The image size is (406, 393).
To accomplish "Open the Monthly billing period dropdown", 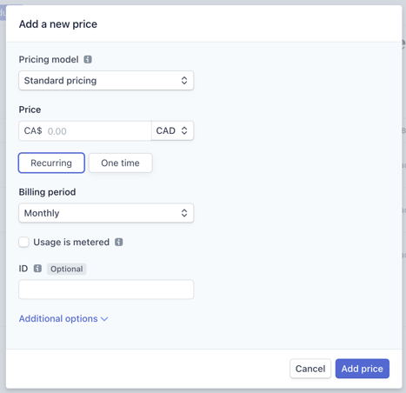I will pos(106,213).
